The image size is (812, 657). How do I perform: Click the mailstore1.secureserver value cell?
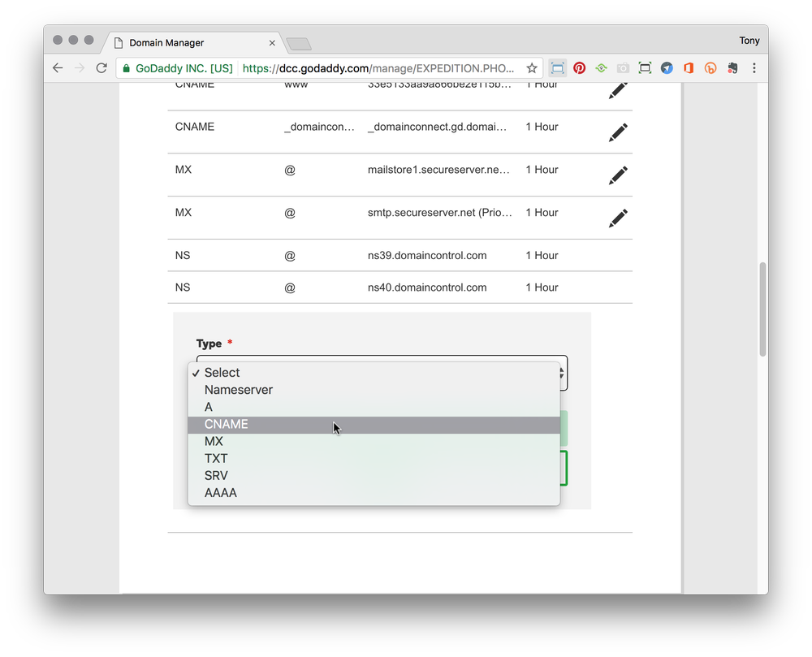tap(438, 169)
